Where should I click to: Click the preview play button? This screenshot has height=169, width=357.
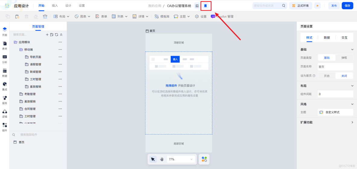318,6
